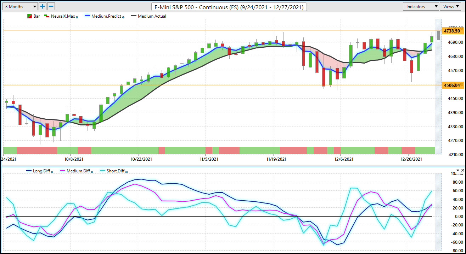Open the Indicators dropdown
This screenshot has height=254, width=466.
pos(421,6)
